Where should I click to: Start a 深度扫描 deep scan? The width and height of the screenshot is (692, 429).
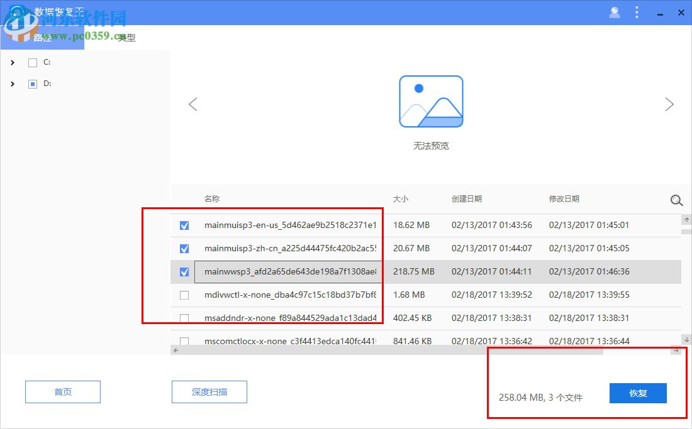[209, 391]
